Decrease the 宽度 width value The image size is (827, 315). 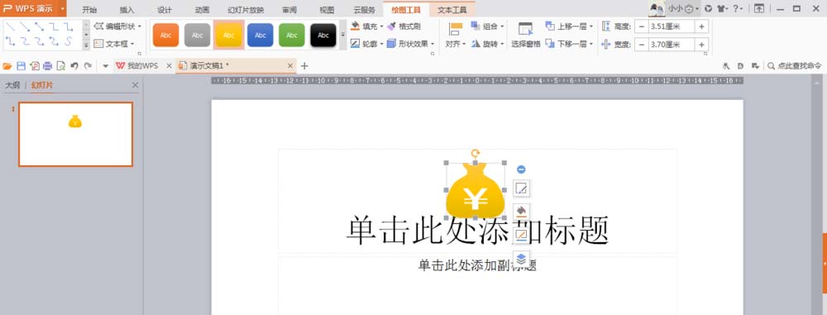pos(642,45)
